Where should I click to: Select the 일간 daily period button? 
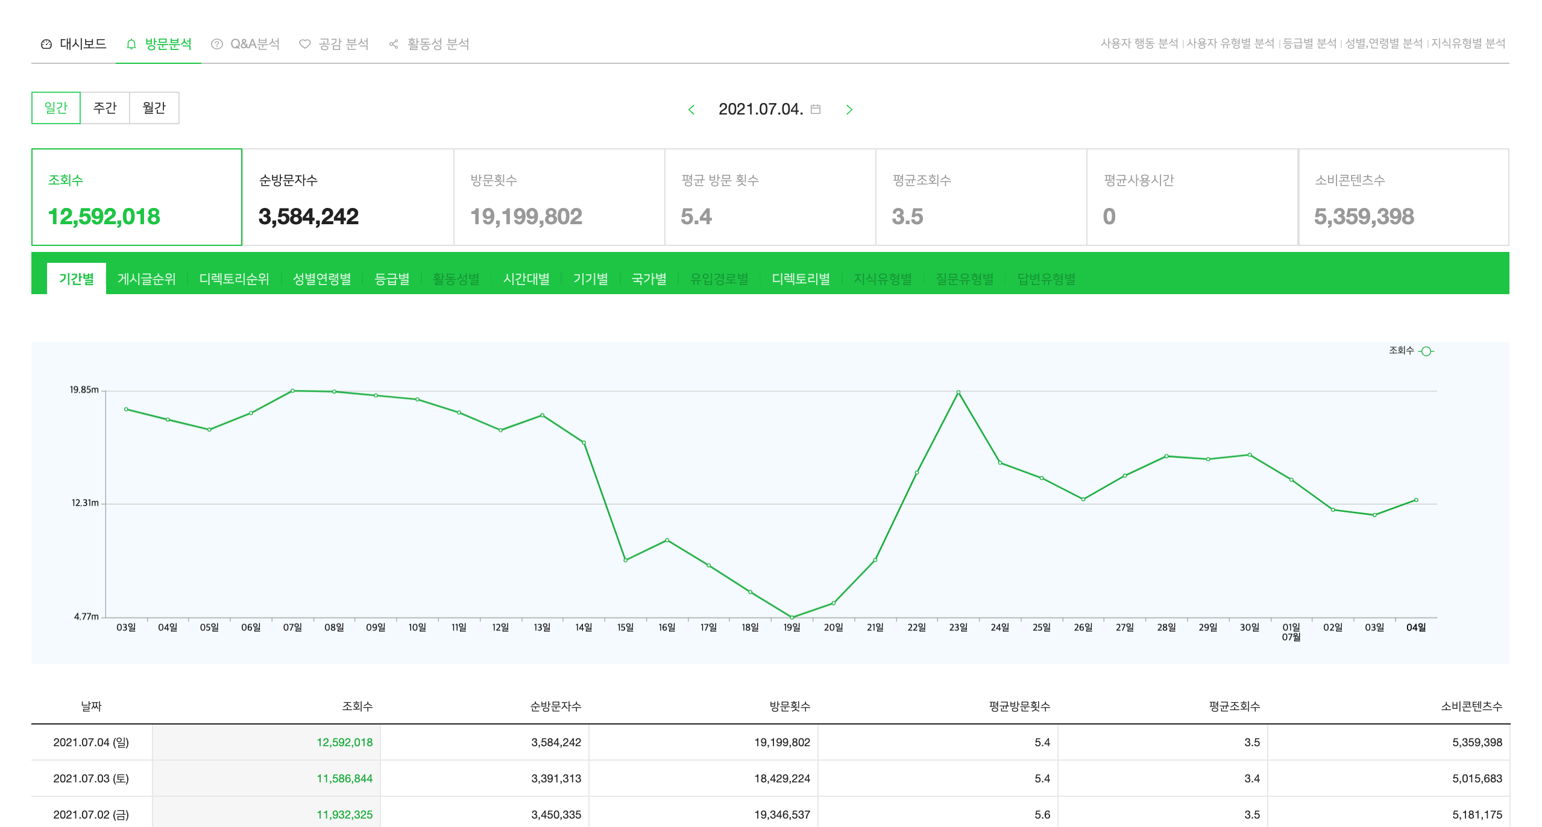(56, 108)
